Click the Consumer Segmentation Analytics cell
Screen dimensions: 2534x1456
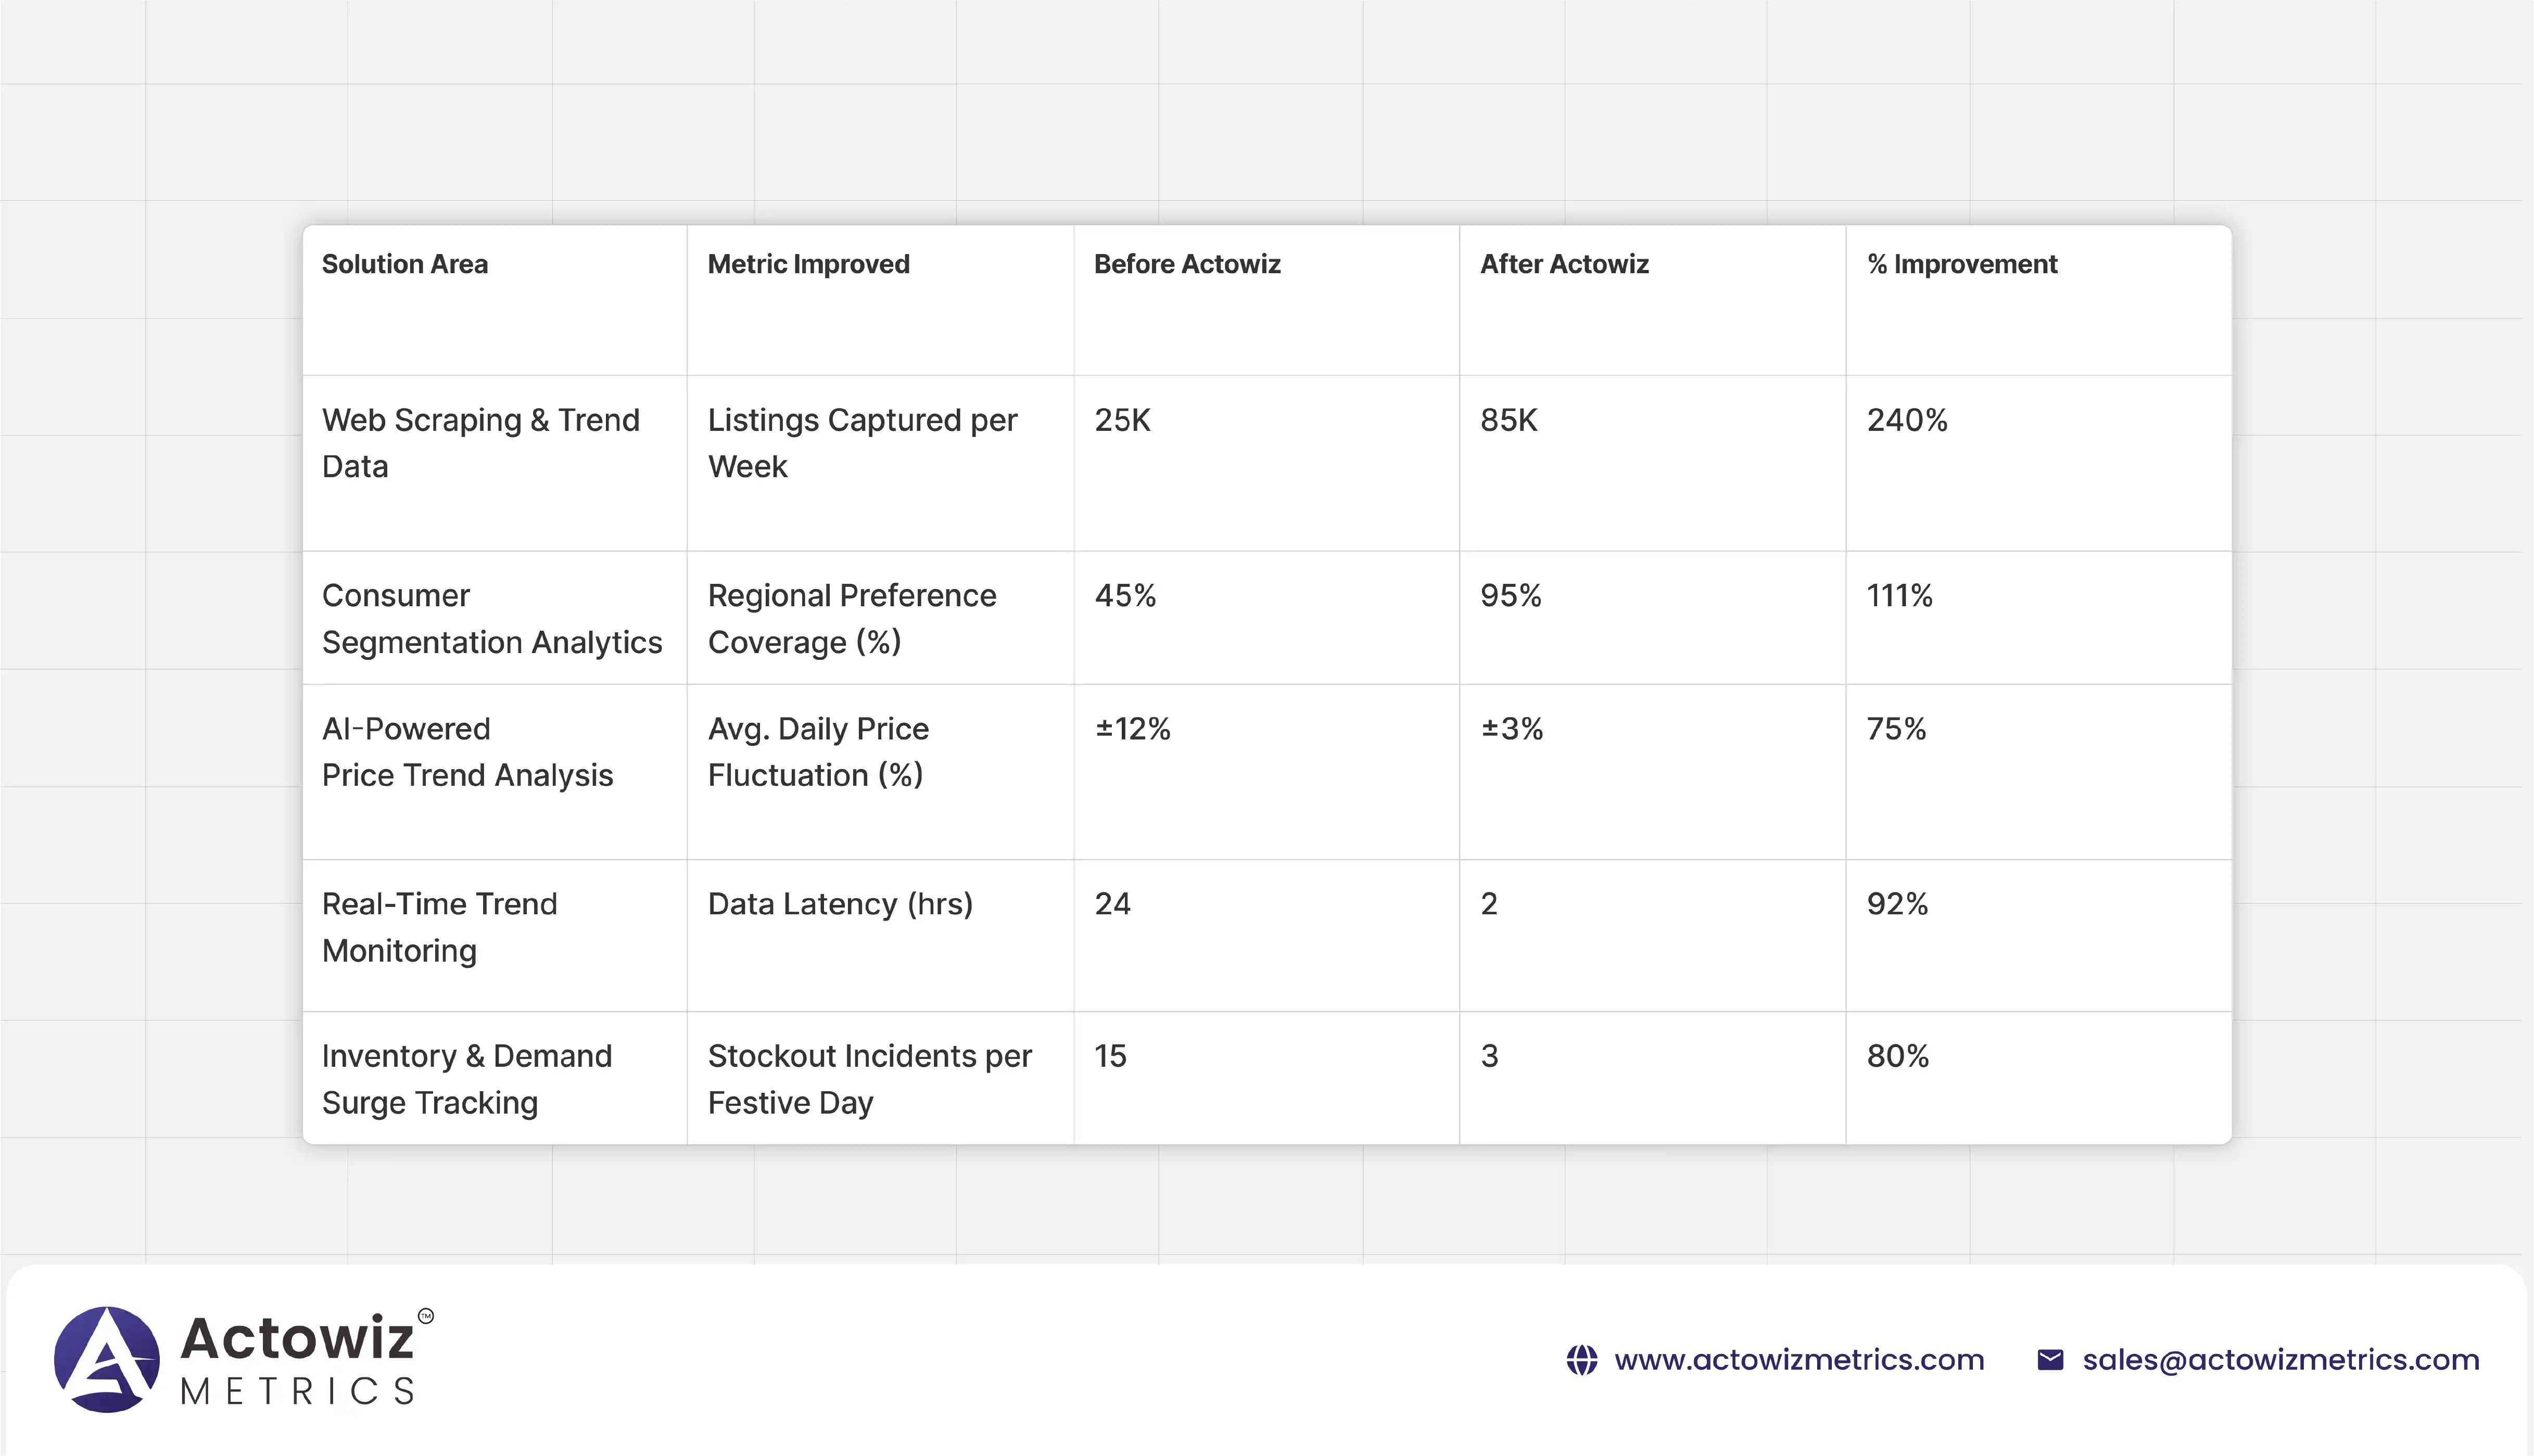tap(491, 618)
